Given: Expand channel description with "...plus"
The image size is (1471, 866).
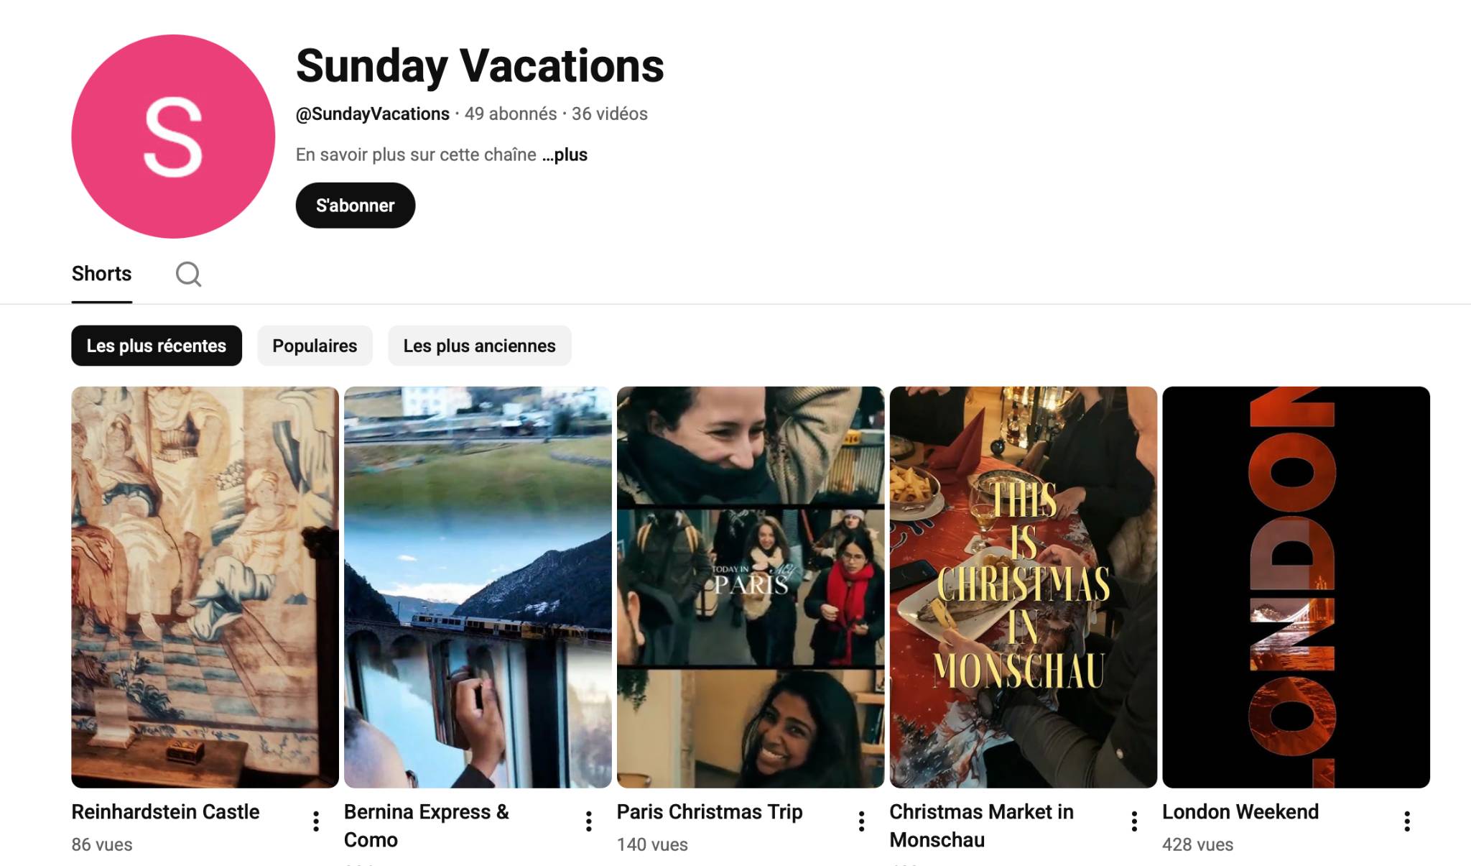Looking at the screenshot, I should click(x=565, y=155).
